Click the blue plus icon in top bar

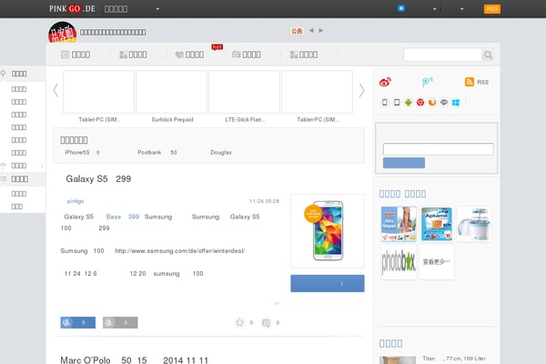401,8
